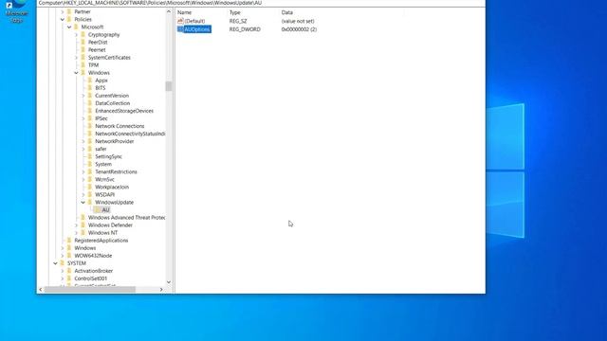Click the PeerDist folder icon
The height and width of the screenshot is (341, 607).
coord(83,42)
